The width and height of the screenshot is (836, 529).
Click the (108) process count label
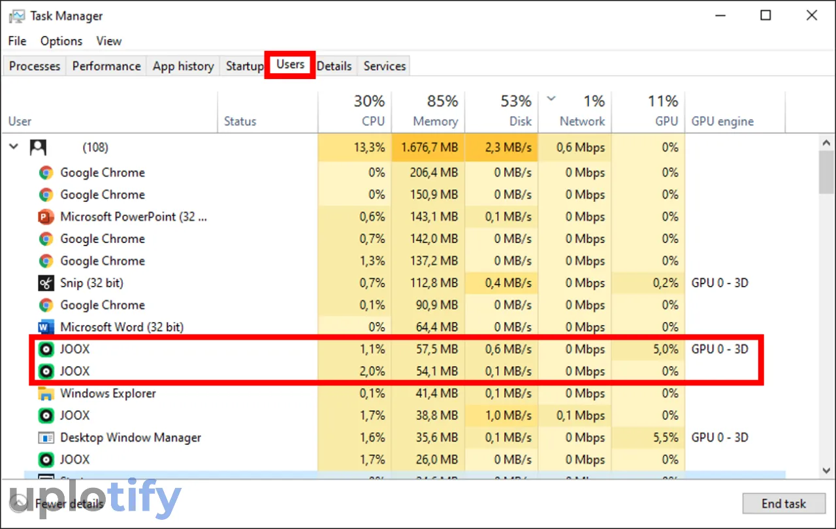click(x=95, y=148)
